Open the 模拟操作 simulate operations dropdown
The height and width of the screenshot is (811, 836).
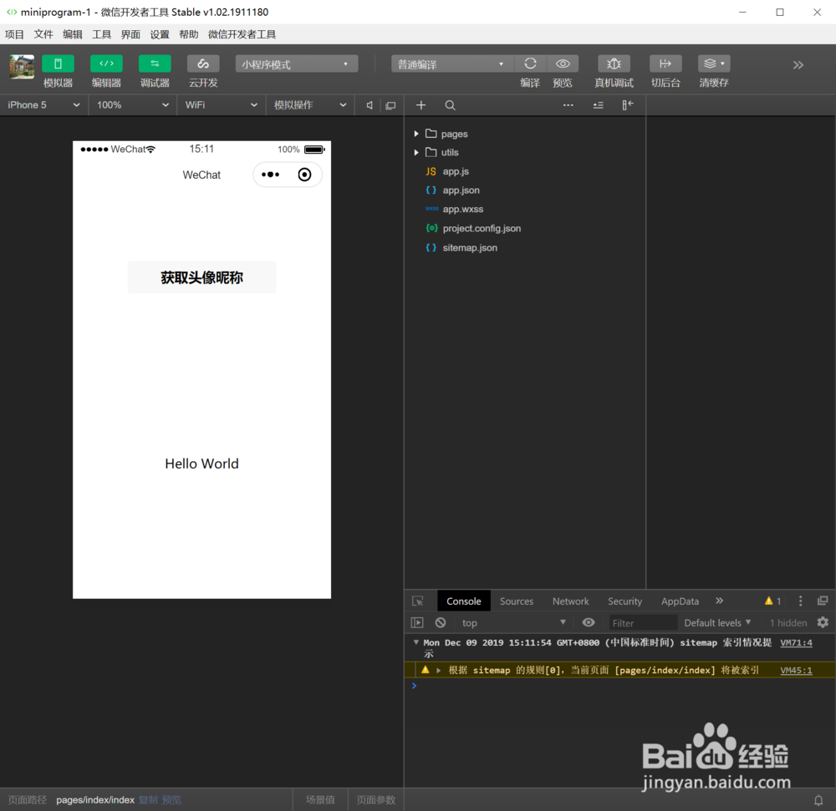point(310,105)
